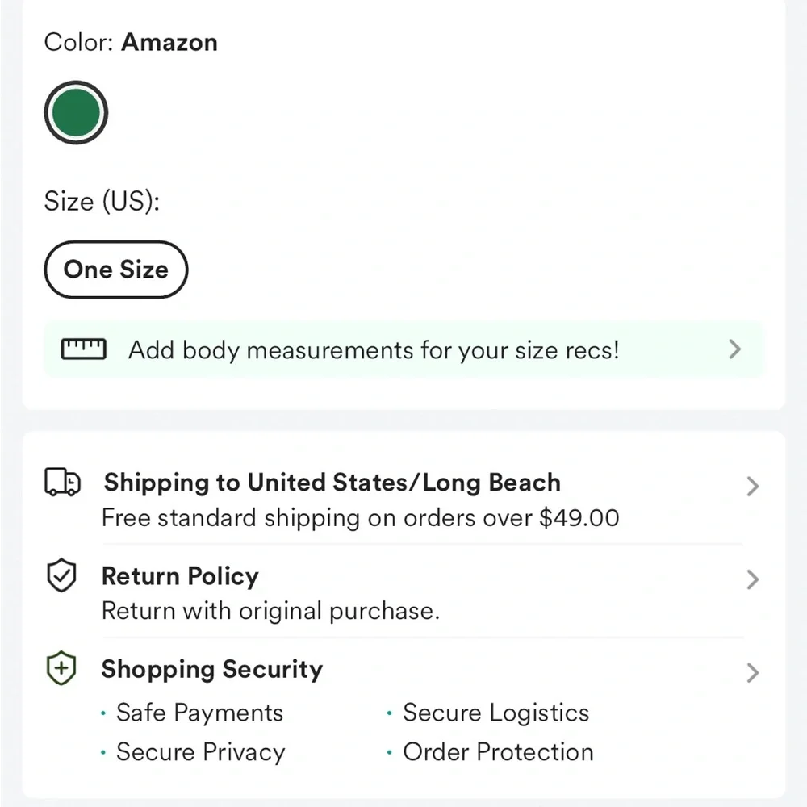The width and height of the screenshot is (807, 807).
Task: Click the Shopping Security shield plus icon
Action: 61,668
